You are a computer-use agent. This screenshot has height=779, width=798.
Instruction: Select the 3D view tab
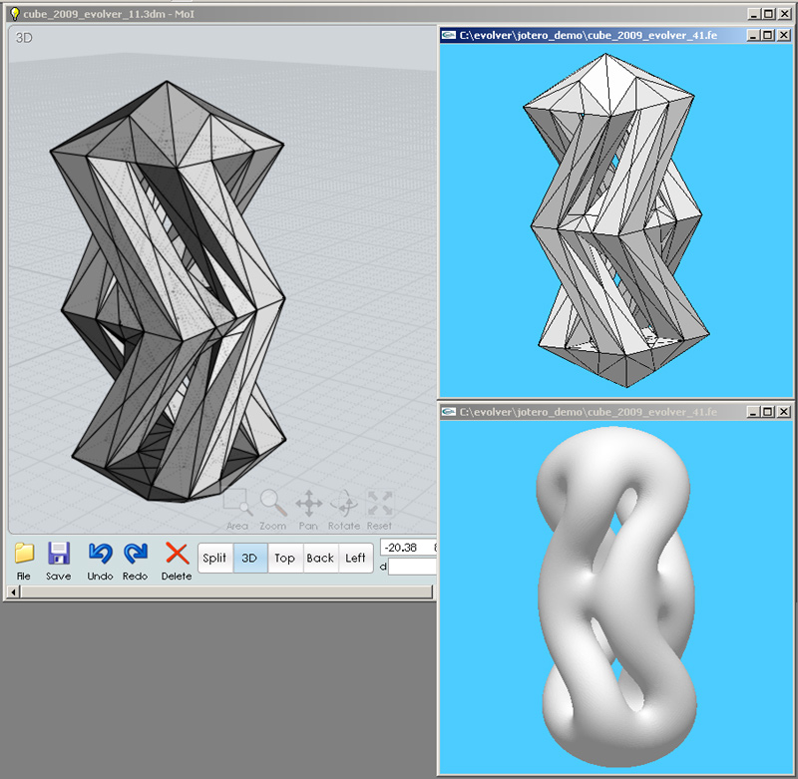[249, 559]
